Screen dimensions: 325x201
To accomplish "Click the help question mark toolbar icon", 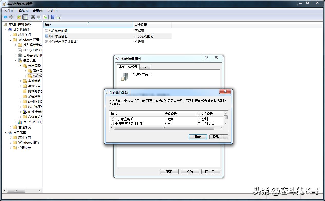I will [53, 17].
